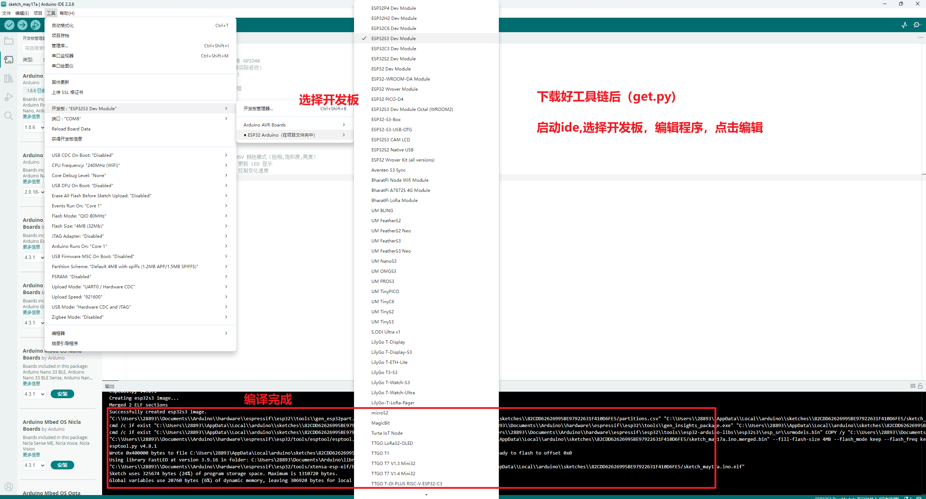This screenshot has width=926, height=499.
Task: Toggle the output lock icon
Action: (920, 386)
